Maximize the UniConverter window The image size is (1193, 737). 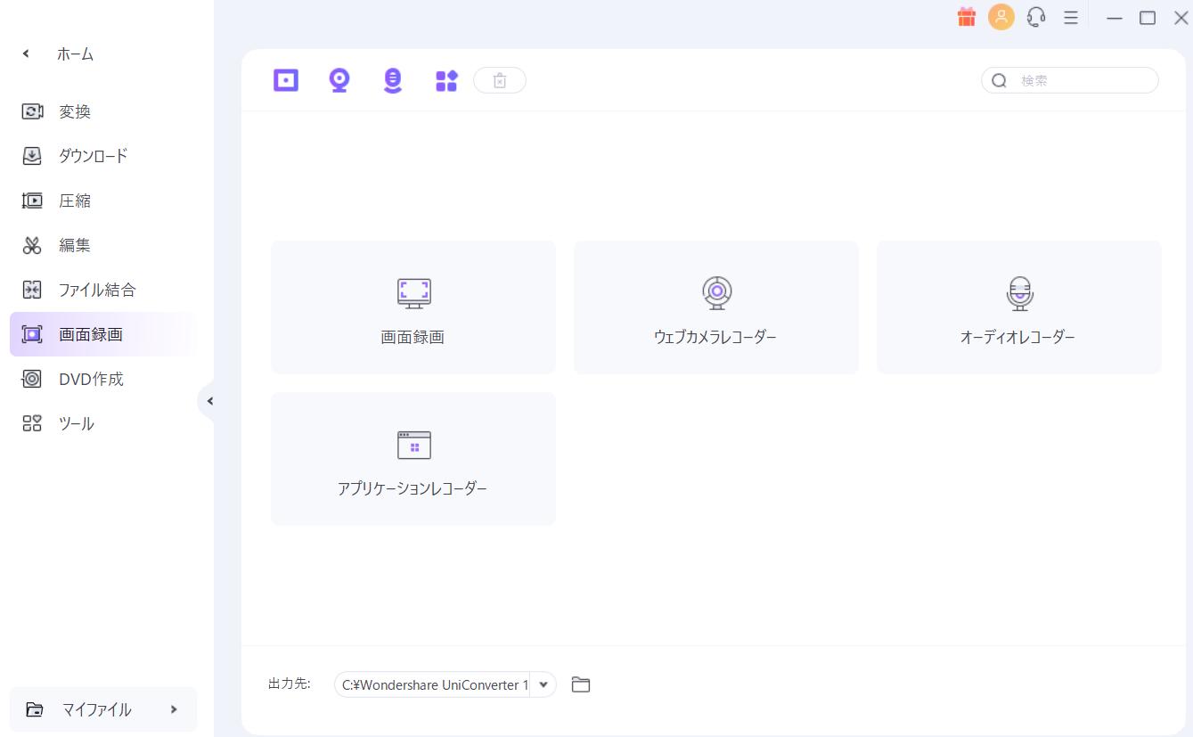tap(1148, 17)
